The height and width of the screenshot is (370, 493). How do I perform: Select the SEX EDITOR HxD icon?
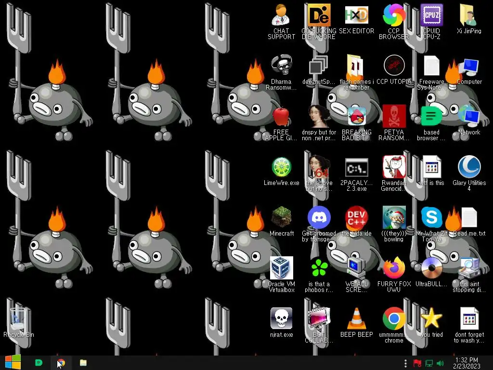point(356,15)
